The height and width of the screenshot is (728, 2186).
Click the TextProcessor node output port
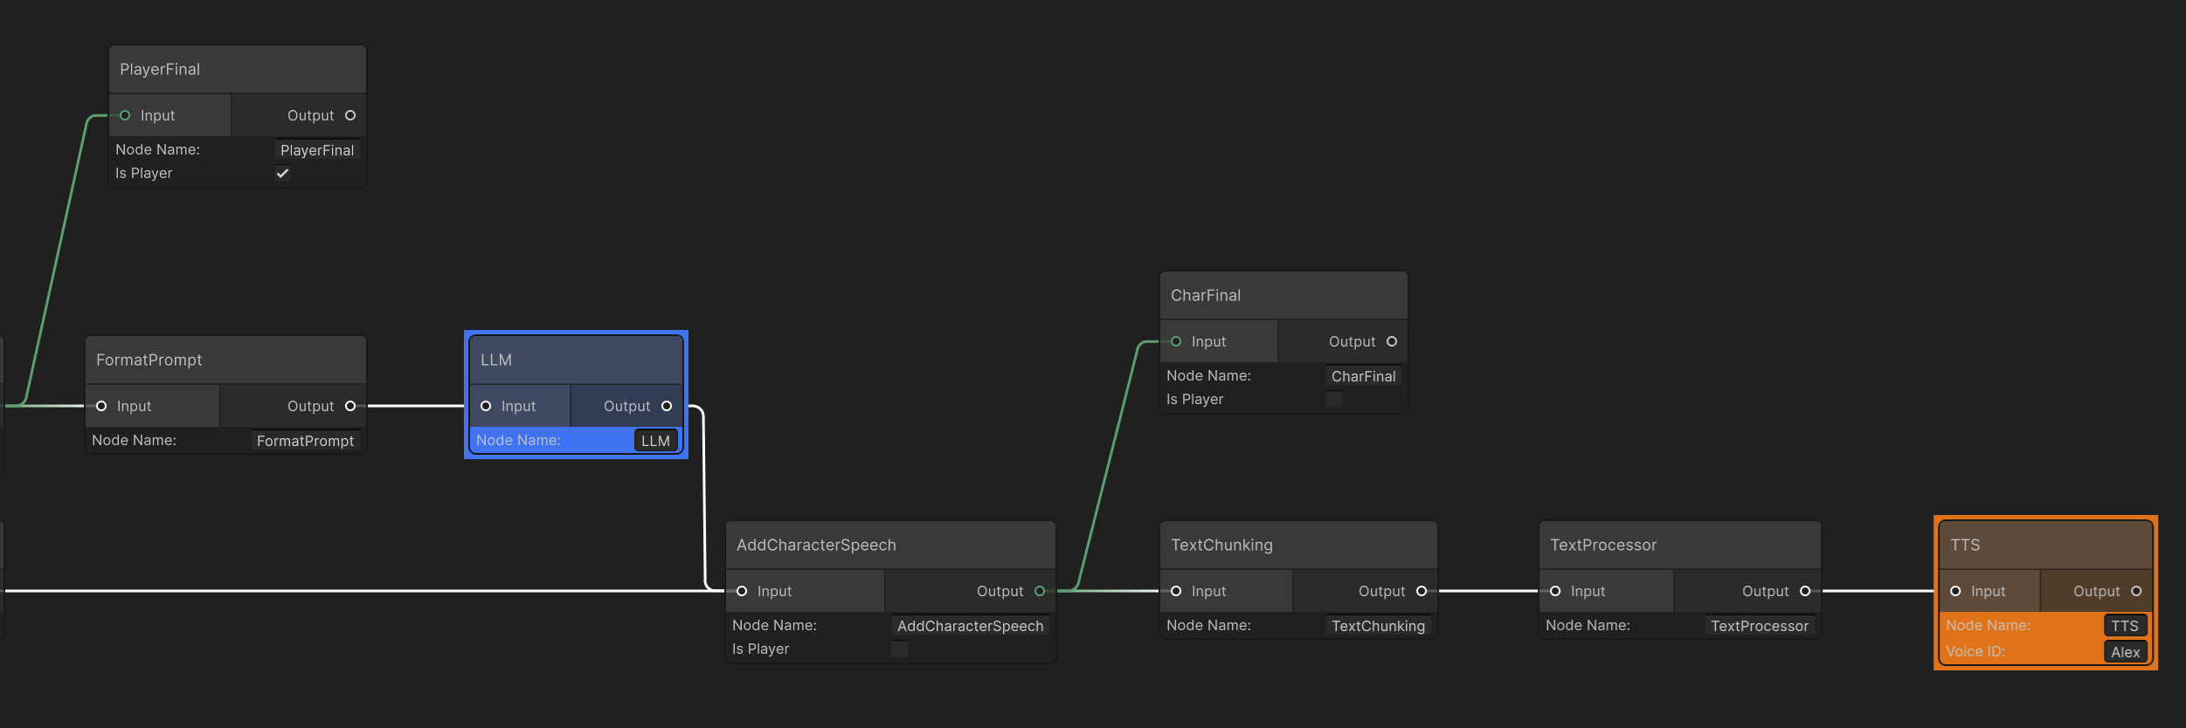1805,591
